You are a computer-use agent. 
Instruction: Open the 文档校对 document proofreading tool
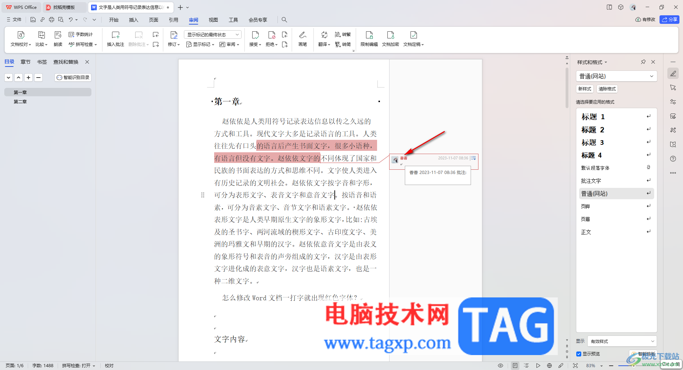coord(21,39)
